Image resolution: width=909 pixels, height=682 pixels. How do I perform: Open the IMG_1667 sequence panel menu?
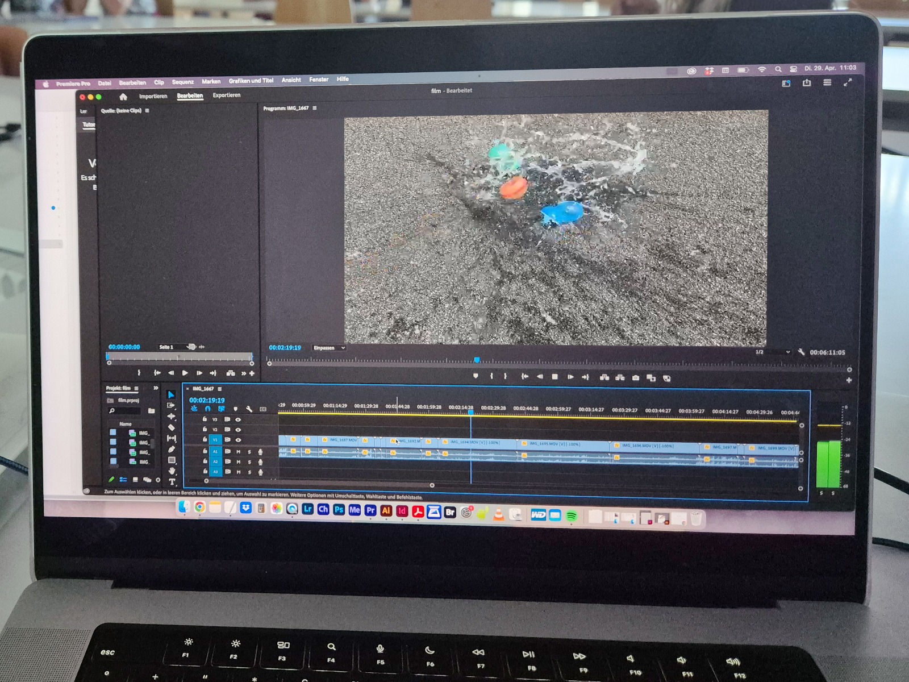[x=220, y=389]
